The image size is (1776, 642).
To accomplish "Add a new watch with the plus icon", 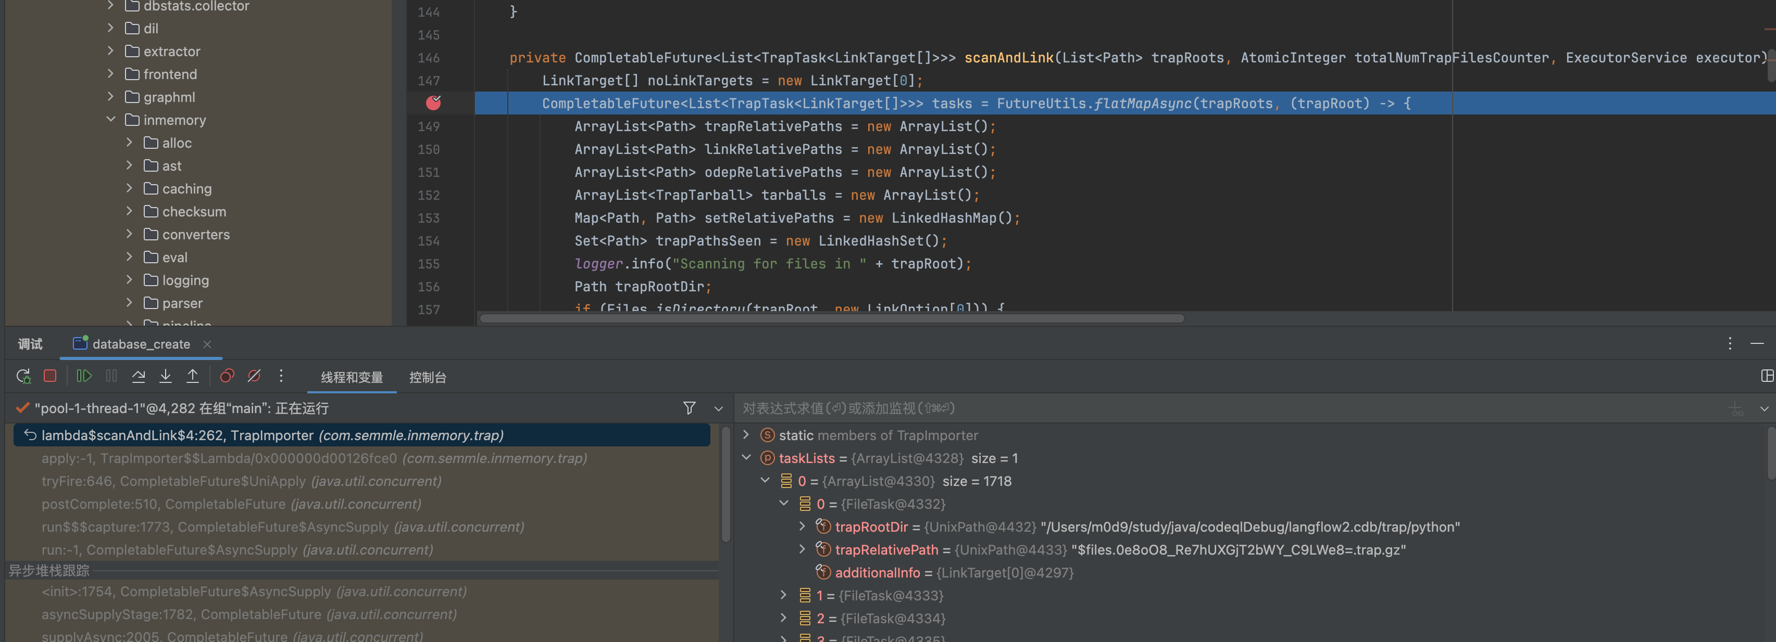I will point(1736,408).
